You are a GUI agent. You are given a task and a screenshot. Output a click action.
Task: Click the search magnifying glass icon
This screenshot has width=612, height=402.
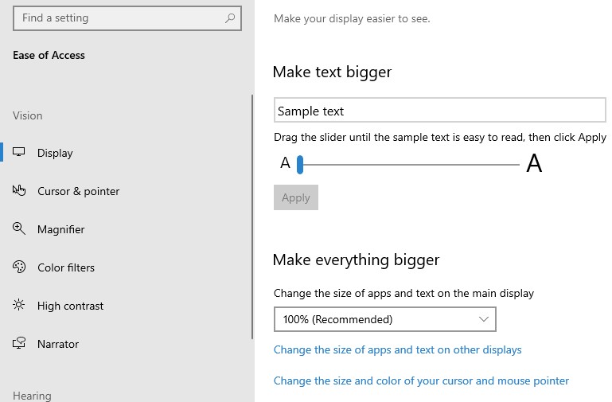230,18
